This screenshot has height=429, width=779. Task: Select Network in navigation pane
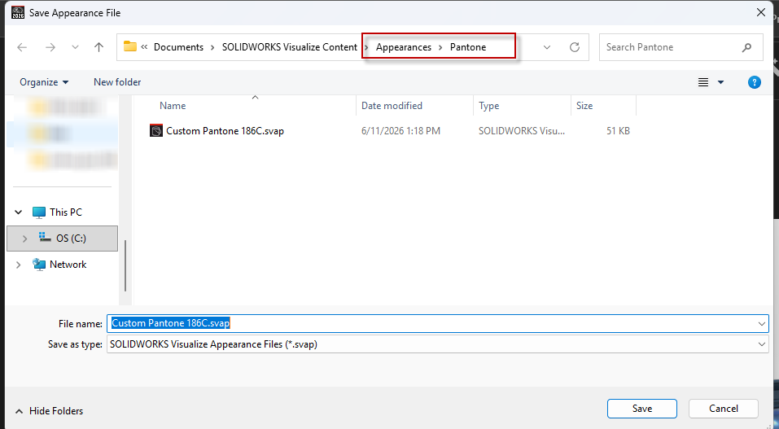[x=68, y=265]
